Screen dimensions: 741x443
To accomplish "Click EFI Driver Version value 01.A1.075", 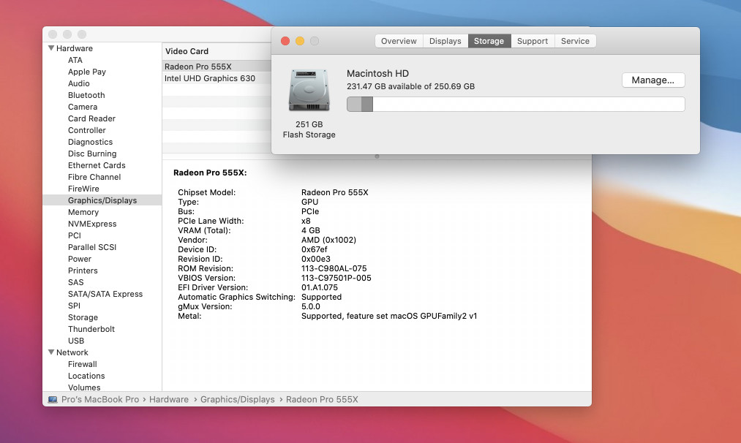I will pyautogui.click(x=320, y=287).
